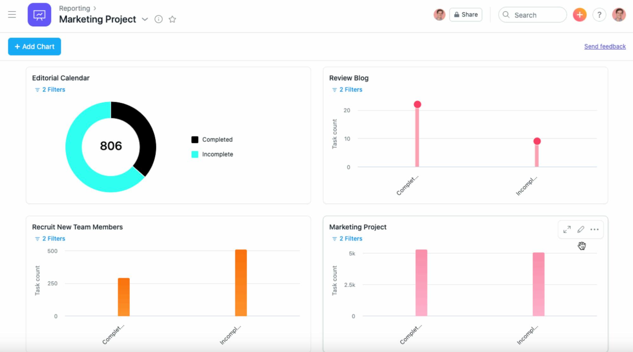Star the Marketing Project dashboard
Viewport: 633px width, 352px height.
pos(173,20)
